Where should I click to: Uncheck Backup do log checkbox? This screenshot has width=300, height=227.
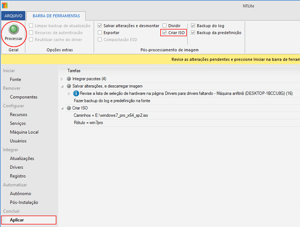coord(193,26)
